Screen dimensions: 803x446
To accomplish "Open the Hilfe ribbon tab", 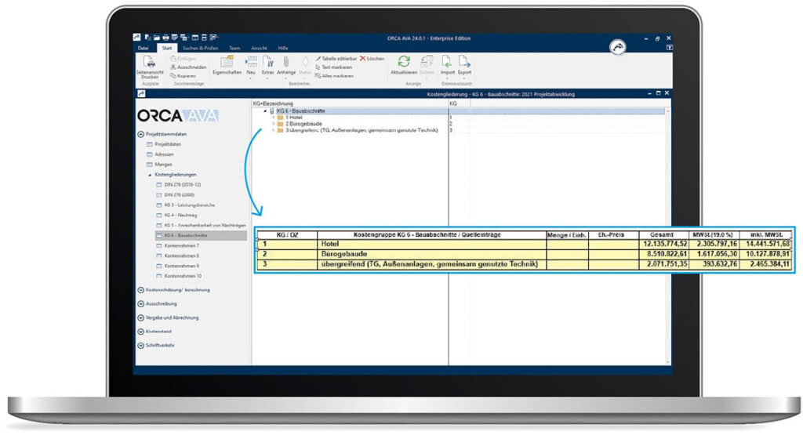I will (x=282, y=48).
